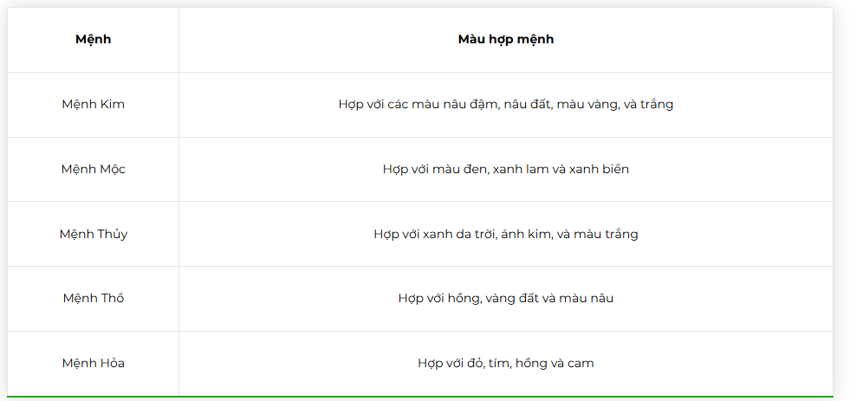Click the word "tím" in the Hỏa row
850x401 pixels.
click(496, 364)
